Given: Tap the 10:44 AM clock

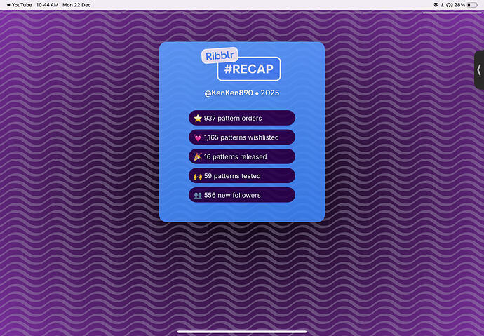Looking at the screenshot, I should [x=47, y=5].
